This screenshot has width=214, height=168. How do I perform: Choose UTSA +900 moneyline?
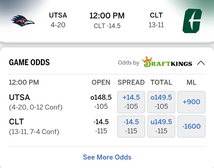191,102
